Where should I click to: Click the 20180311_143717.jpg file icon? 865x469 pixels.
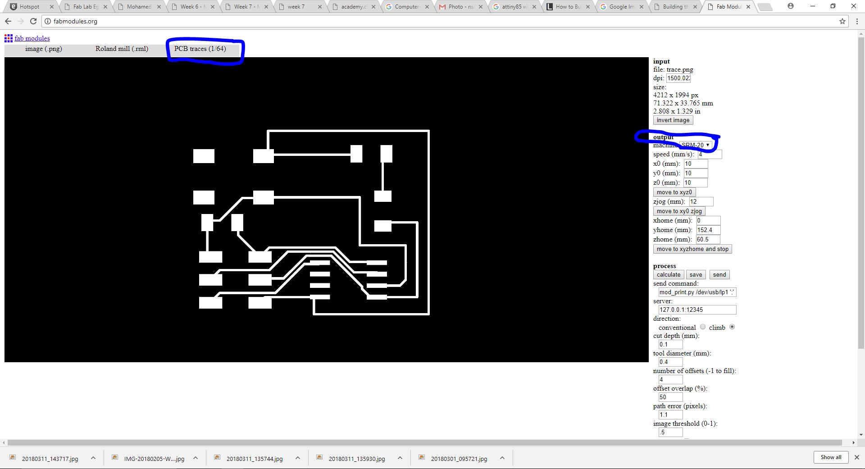click(x=13, y=458)
